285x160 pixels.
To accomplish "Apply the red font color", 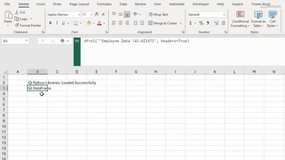I will pyautogui.click(x=99, y=23).
